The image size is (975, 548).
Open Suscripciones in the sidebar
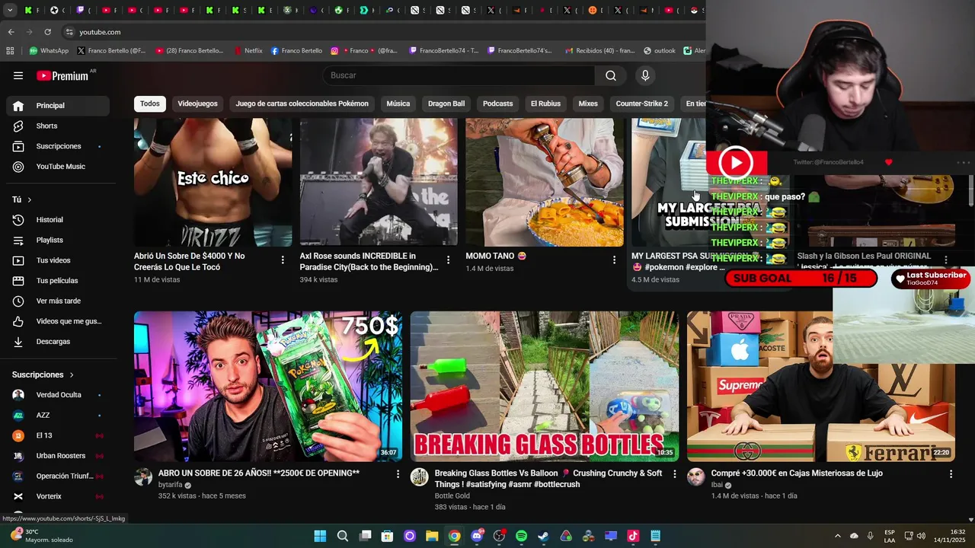pyautogui.click(x=58, y=146)
